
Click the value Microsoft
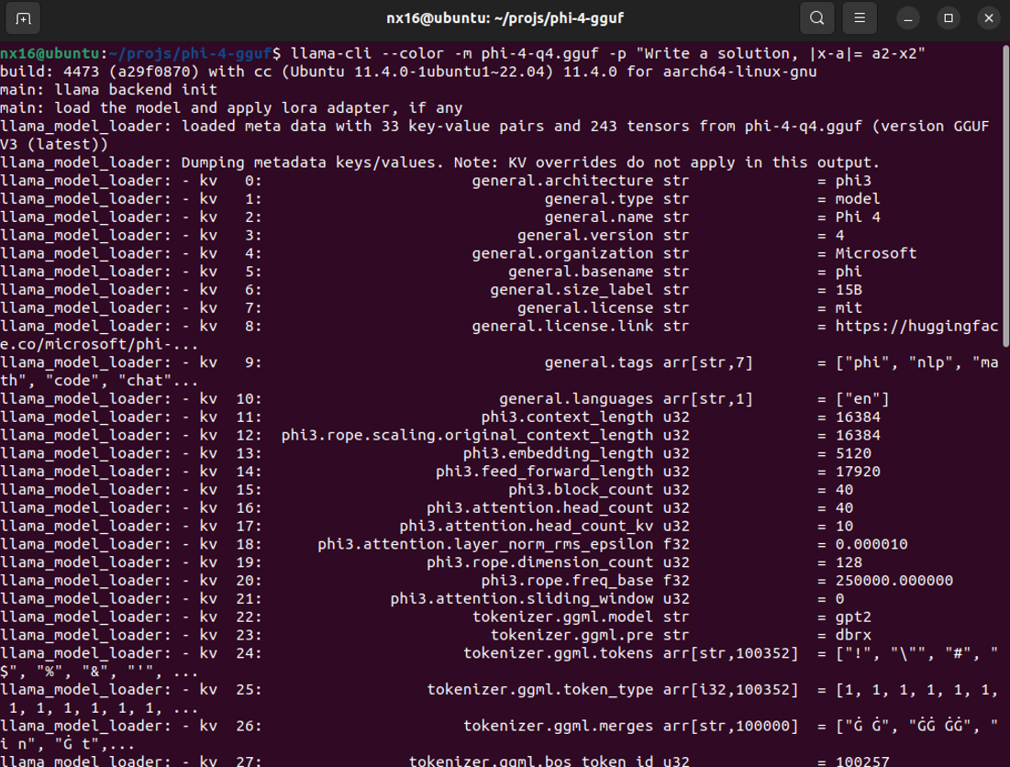pos(876,253)
